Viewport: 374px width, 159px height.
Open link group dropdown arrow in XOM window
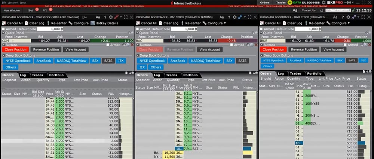(121, 17)
